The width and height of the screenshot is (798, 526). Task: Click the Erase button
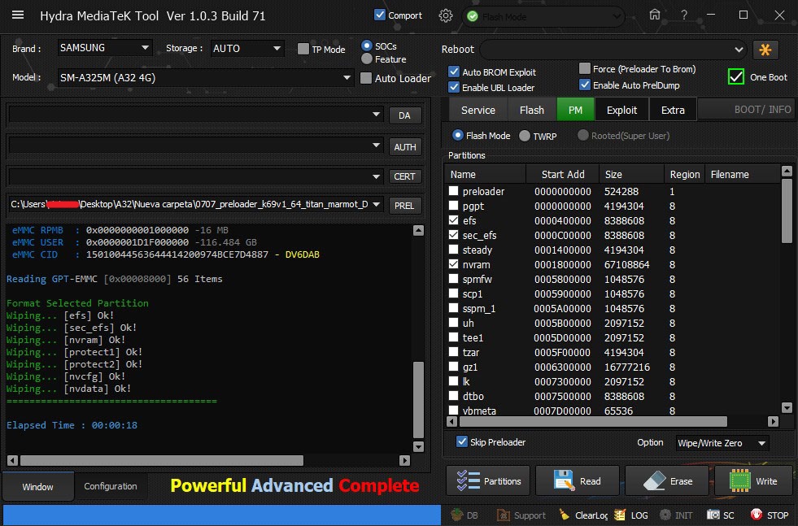coord(665,480)
